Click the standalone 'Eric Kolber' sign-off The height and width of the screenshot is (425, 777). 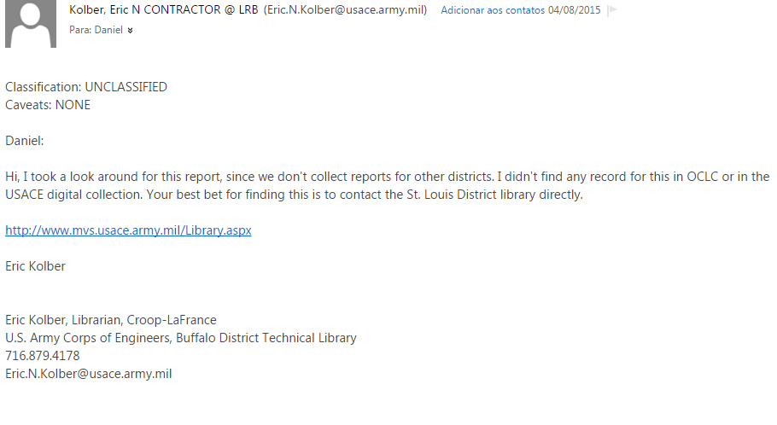click(35, 266)
